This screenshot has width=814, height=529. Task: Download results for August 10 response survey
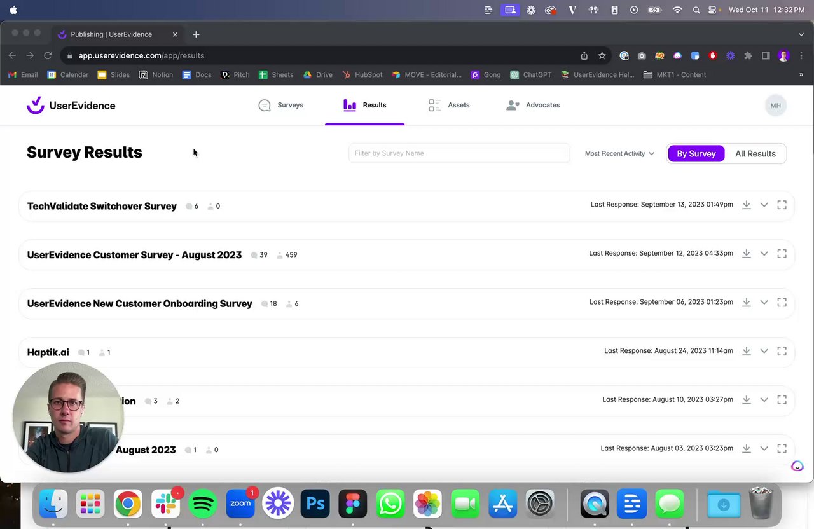coord(747,400)
